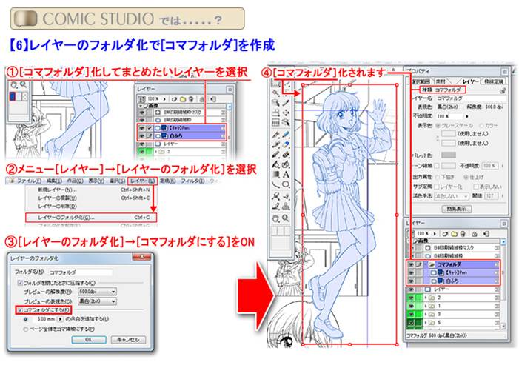Select the Gradient/fill square tool beside the A tool
Viewport: 519px width, 365px height.
point(275,175)
